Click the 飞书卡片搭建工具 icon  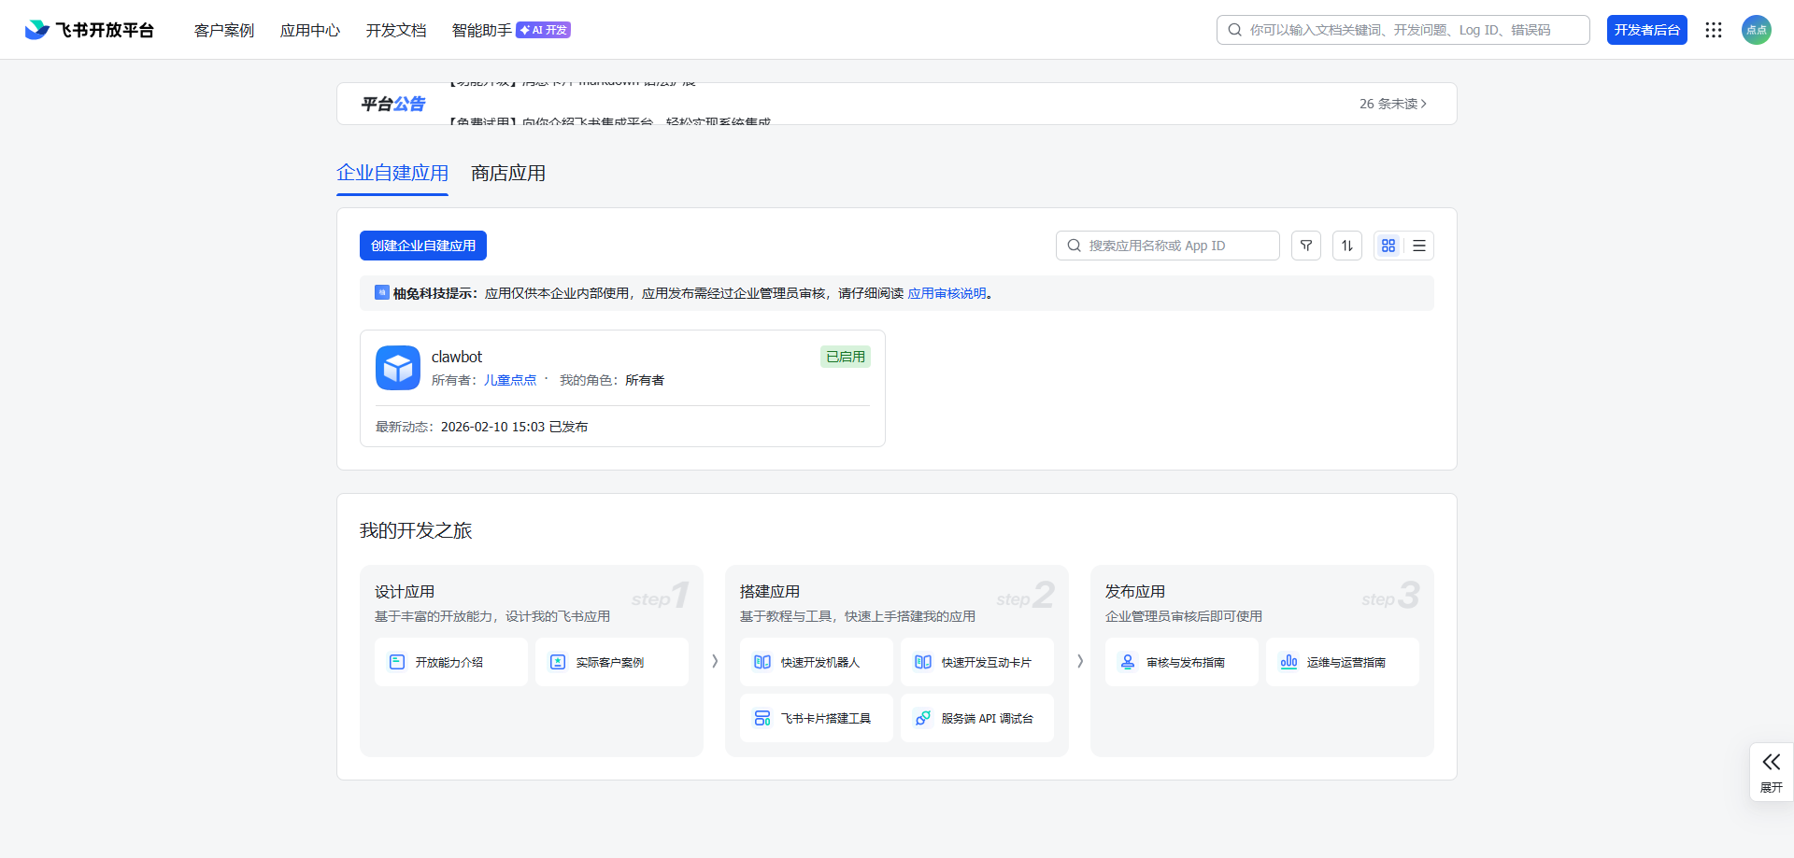pyautogui.click(x=762, y=718)
